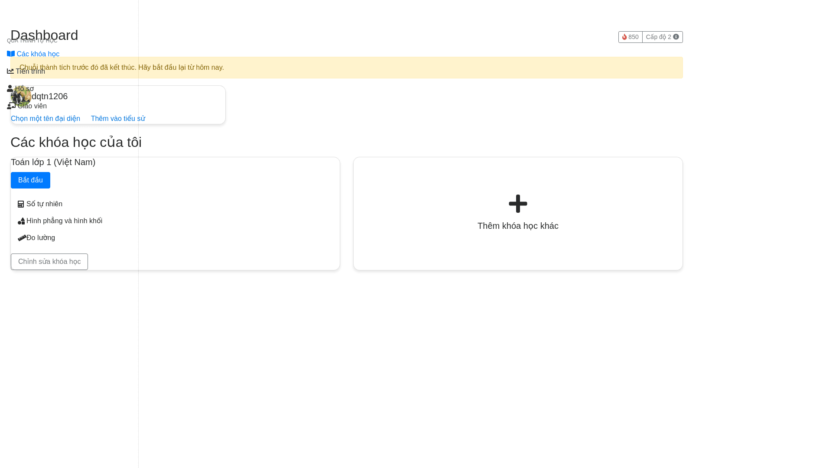Click the teacher icon next to Giáo viên

point(10,105)
